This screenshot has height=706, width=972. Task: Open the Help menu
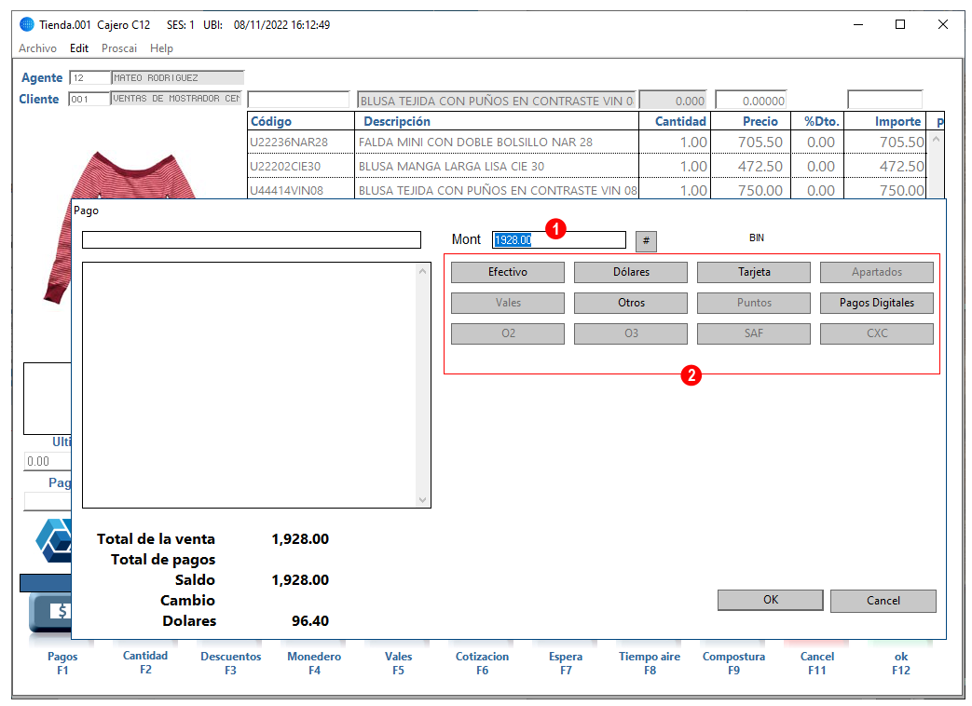pyautogui.click(x=161, y=48)
